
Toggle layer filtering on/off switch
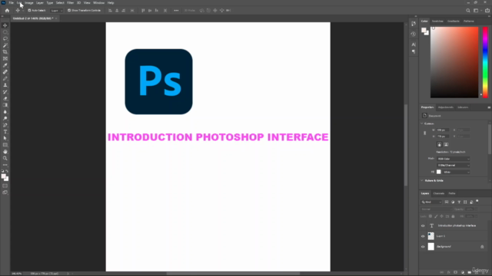477,201
